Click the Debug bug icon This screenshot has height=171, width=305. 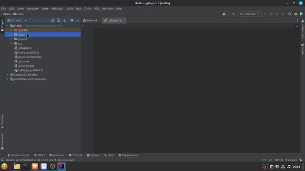(x=271, y=14)
